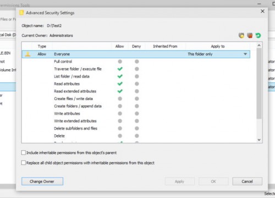Toggle Deny for Create files / write data

tap(137, 98)
